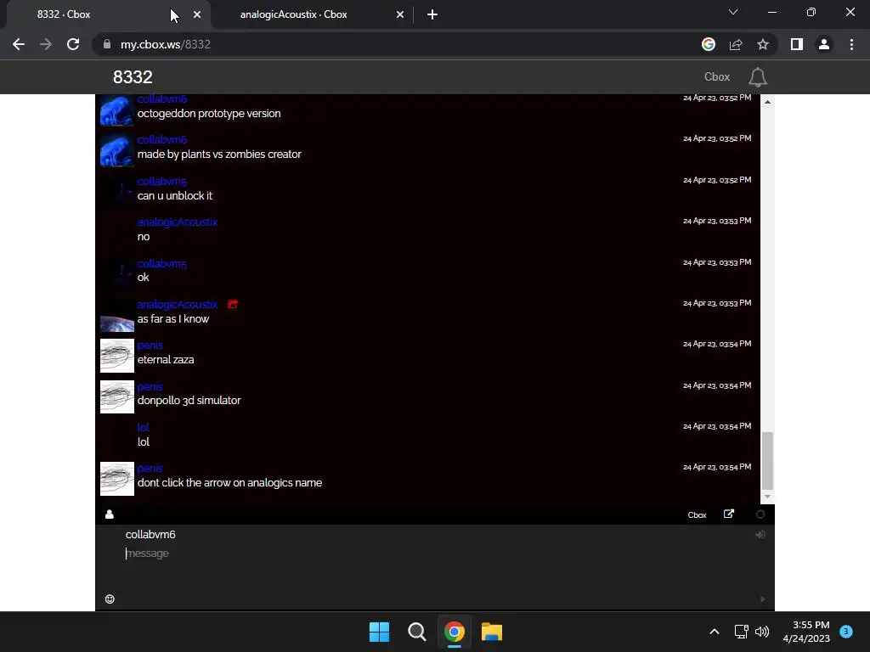This screenshot has height=652, width=870.
Task: Bookmark this page with star icon
Action: 763,44
